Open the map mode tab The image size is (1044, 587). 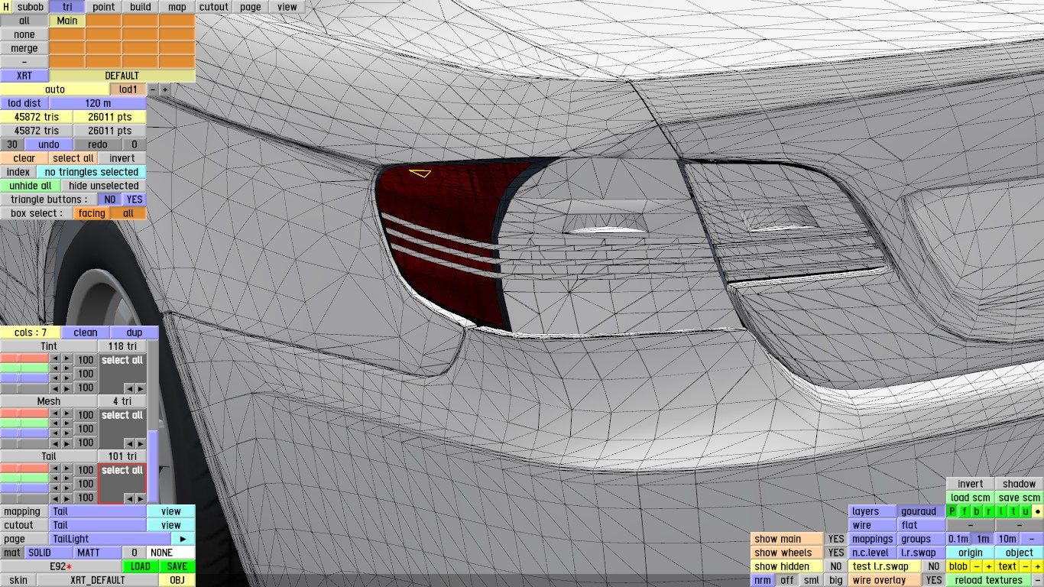[177, 7]
